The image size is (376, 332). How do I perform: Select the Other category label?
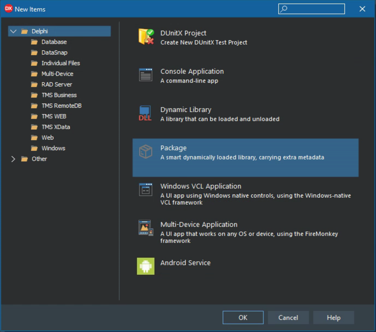tap(39, 159)
